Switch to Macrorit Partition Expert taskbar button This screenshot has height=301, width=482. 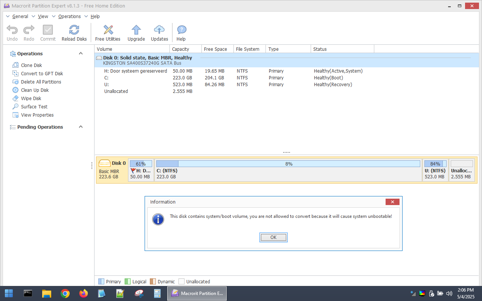tap(197, 293)
